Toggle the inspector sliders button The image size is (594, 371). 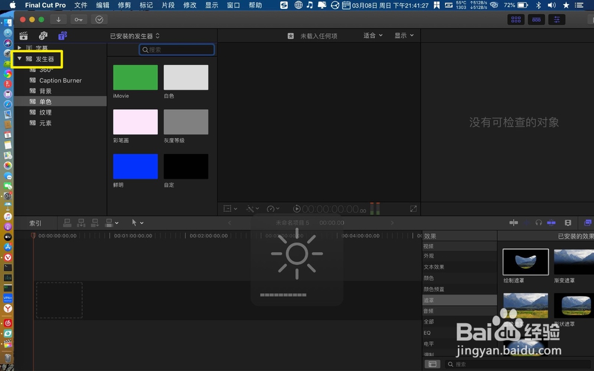[557, 20]
